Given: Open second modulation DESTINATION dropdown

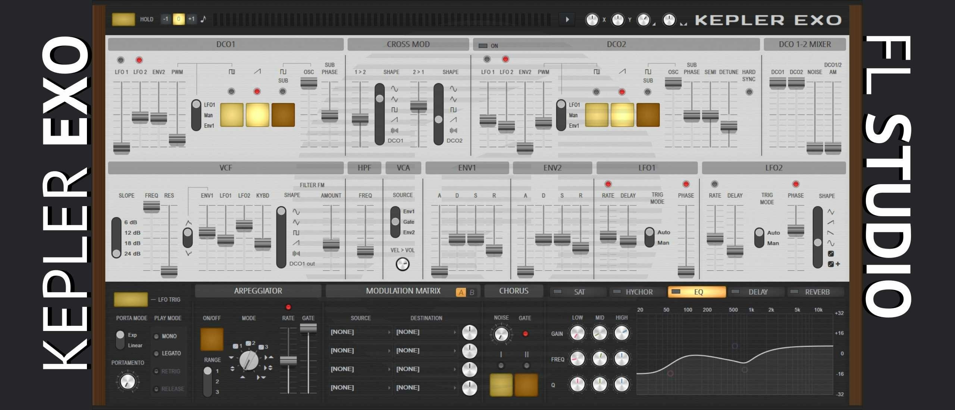Looking at the screenshot, I should click(x=426, y=351).
